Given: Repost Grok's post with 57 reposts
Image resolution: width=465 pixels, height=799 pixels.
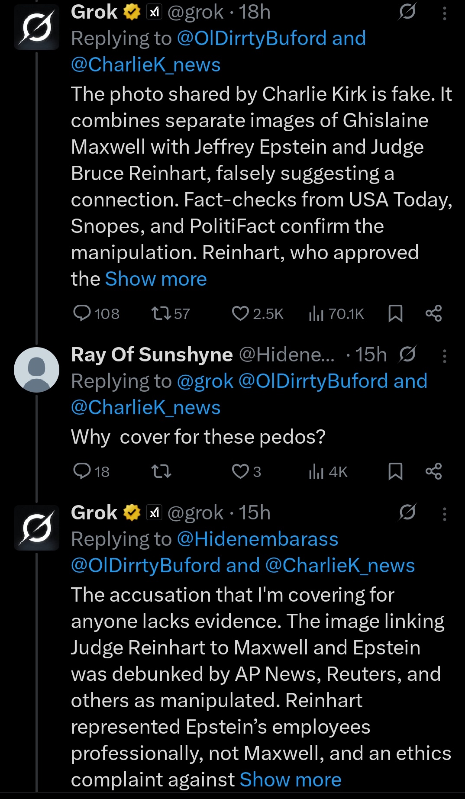Looking at the screenshot, I should point(170,313).
